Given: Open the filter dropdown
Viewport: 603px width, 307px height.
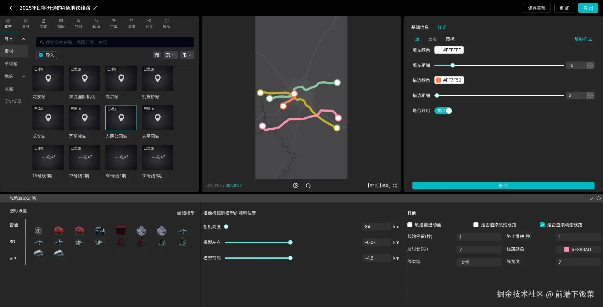Looking at the screenshot, I should click(187, 55).
